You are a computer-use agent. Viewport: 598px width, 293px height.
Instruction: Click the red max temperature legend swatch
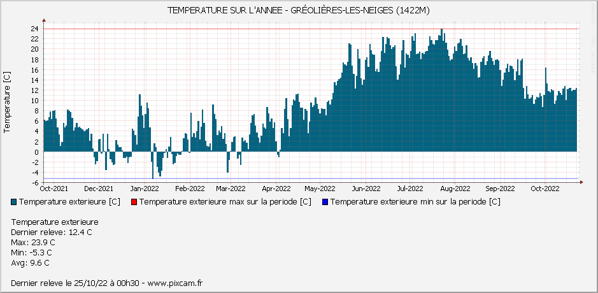pyautogui.click(x=134, y=202)
